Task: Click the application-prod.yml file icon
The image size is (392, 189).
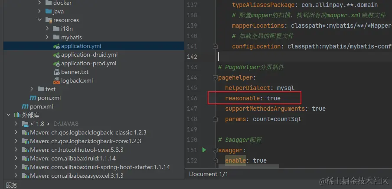Action: tap(56, 64)
